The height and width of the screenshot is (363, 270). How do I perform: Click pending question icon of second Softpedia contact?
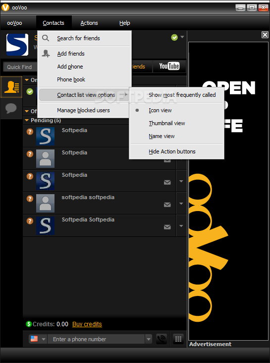pyautogui.click(x=30, y=154)
